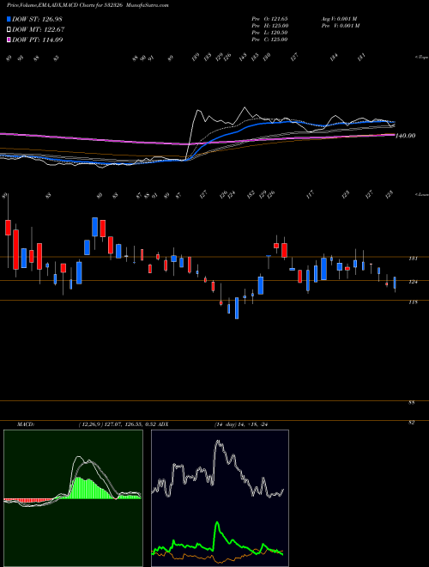Click the 'Pre V: 0.001 M' value
The height and width of the screenshot is (567, 429).
tap(340, 26)
